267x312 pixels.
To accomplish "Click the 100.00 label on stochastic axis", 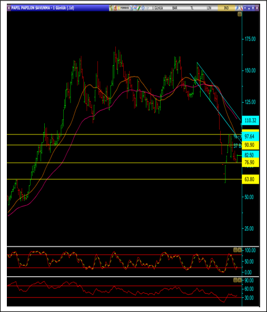I will [x=250, y=250].
